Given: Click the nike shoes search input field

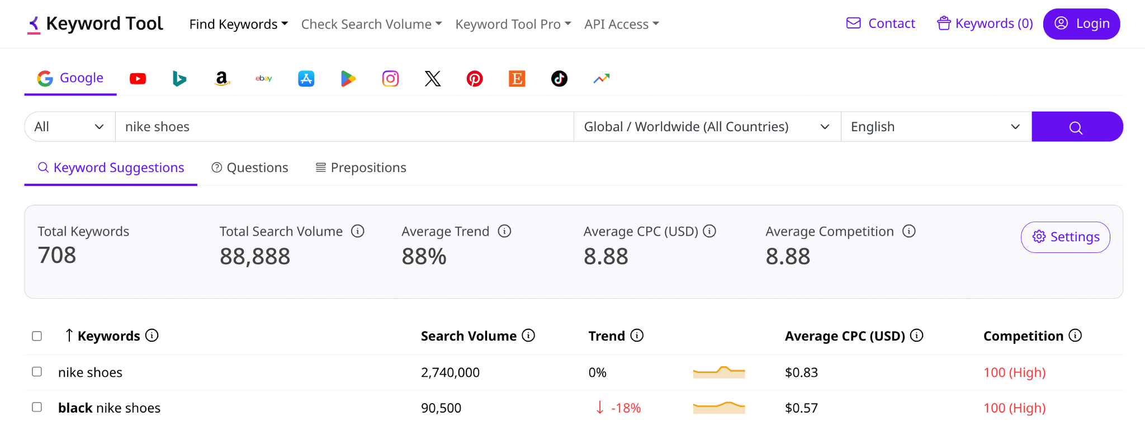Looking at the screenshot, I should (344, 127).
